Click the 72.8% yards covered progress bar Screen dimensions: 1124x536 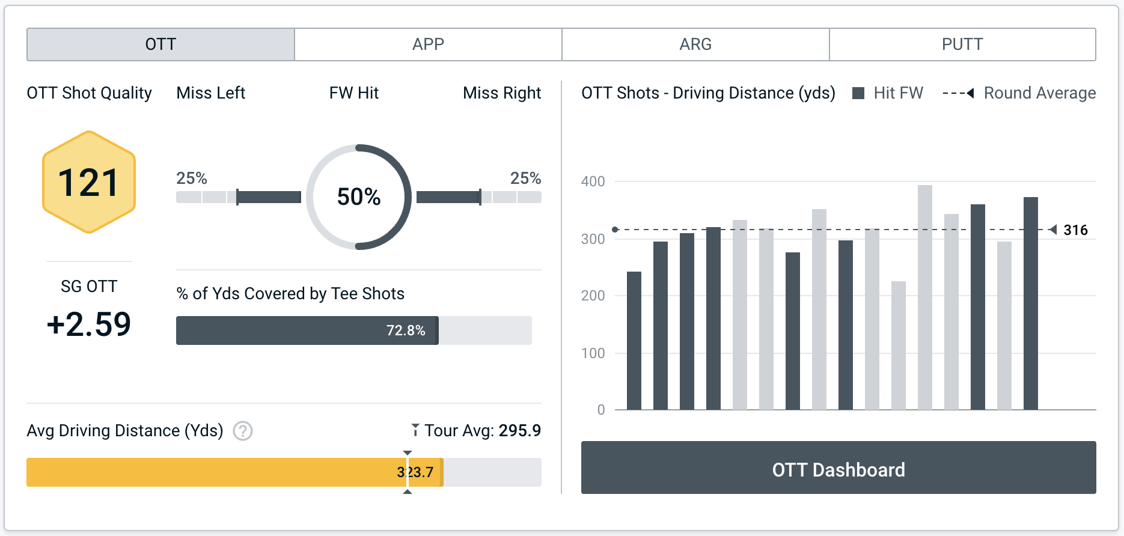tap(307, 330)
